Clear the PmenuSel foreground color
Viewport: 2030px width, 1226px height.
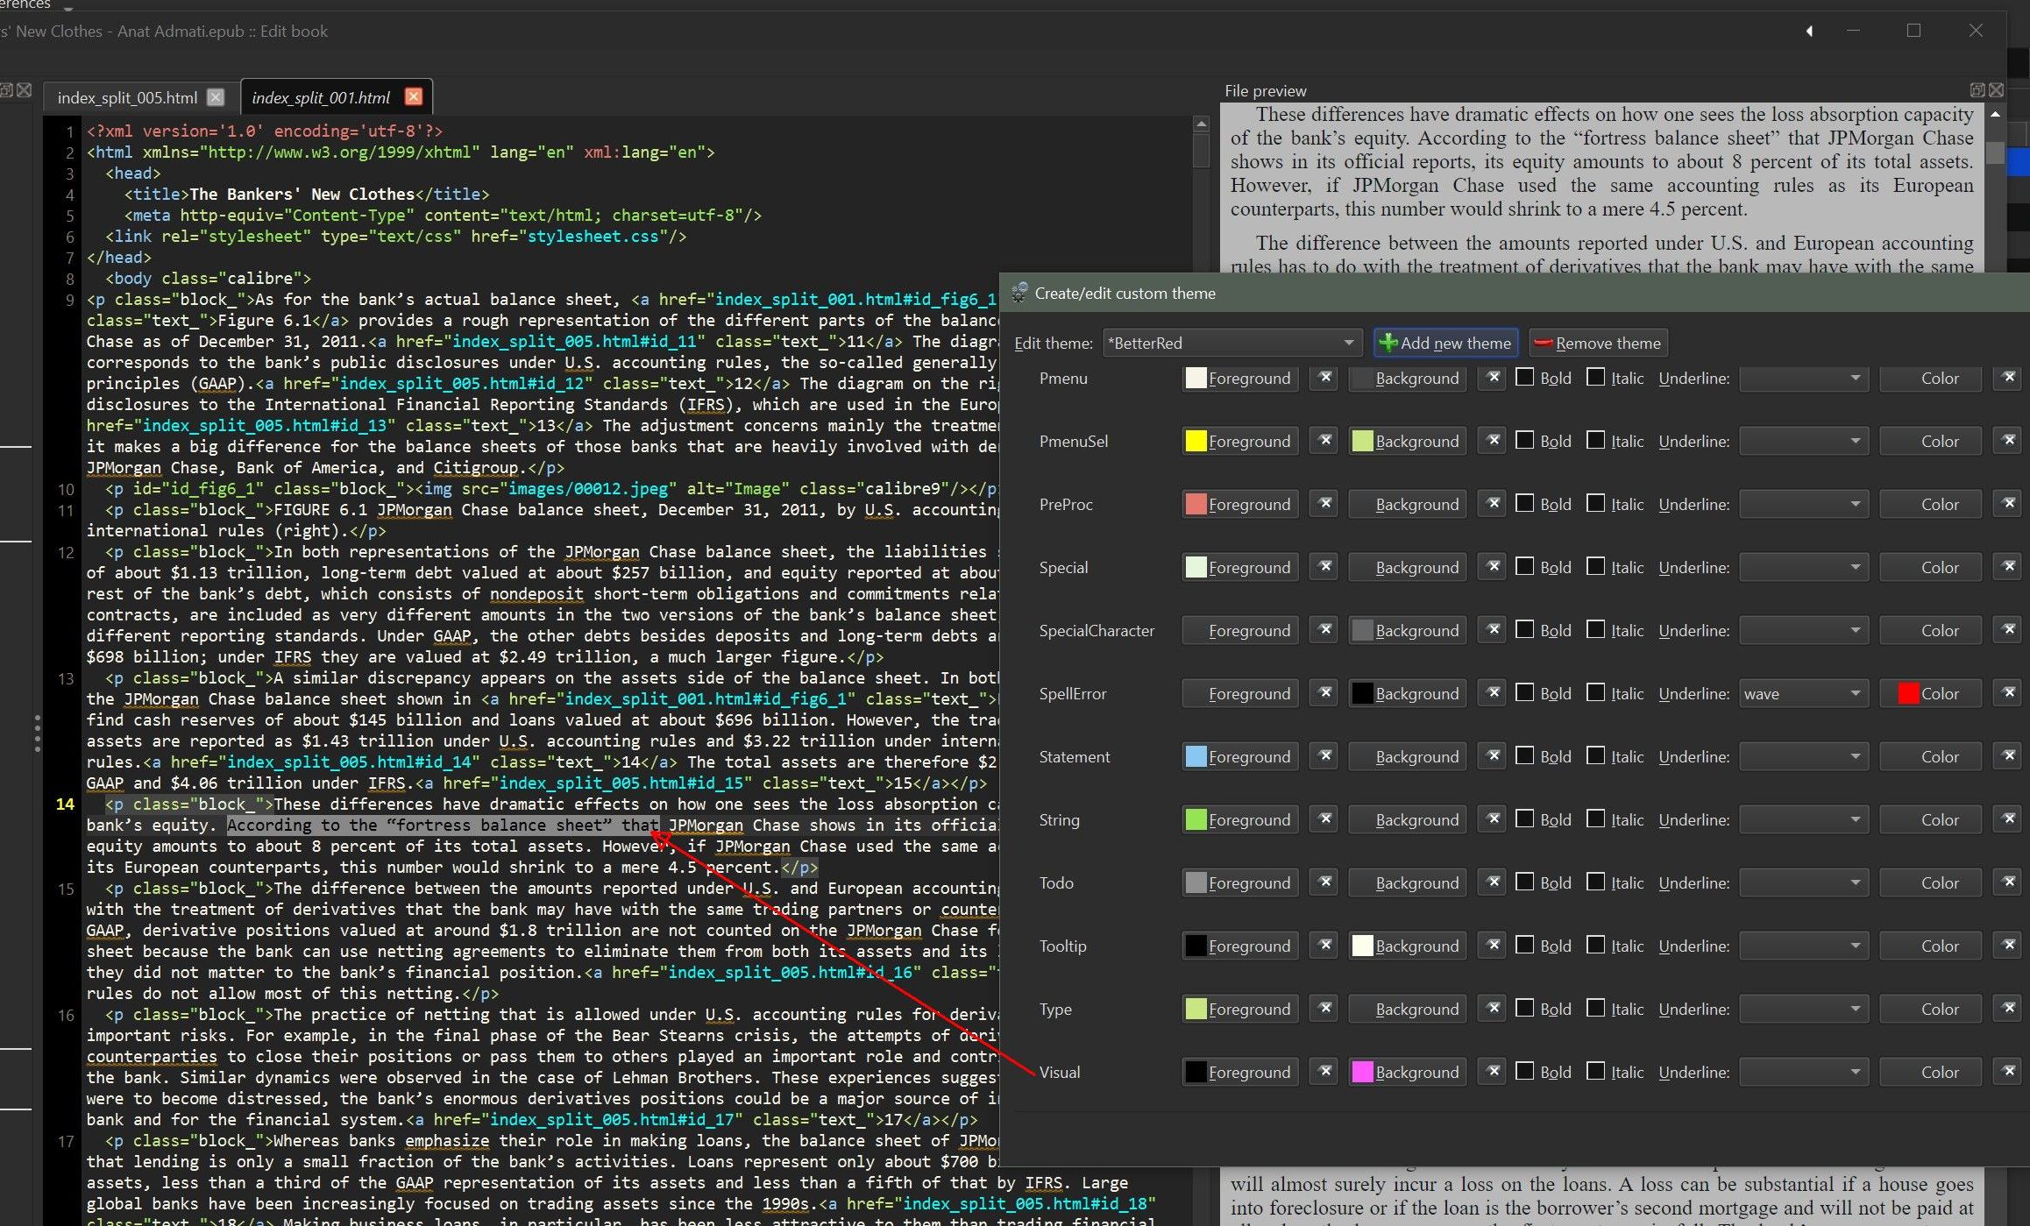[x=1325, y=441]
